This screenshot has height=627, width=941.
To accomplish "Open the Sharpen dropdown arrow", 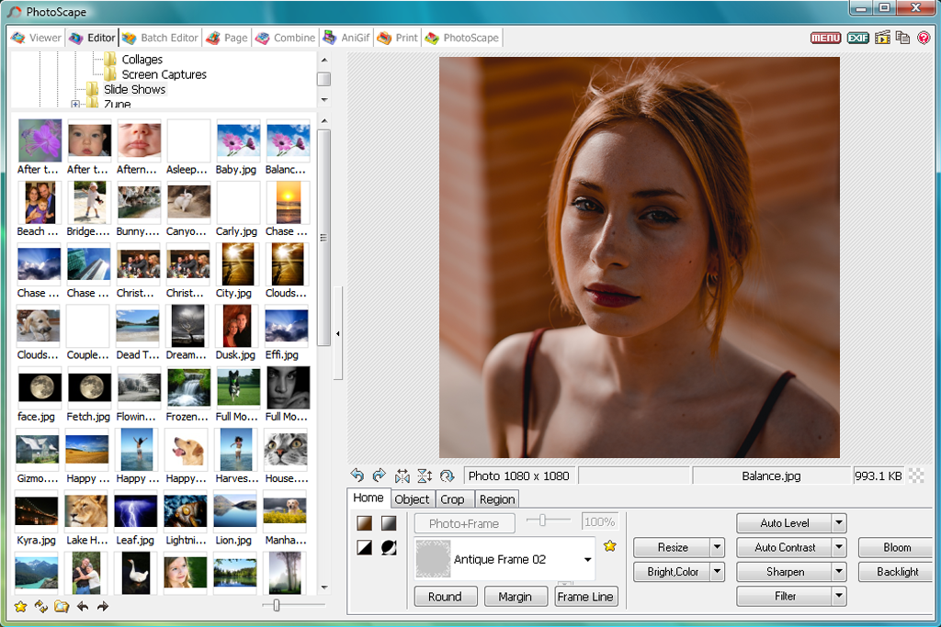I will (x=839, y=572).
